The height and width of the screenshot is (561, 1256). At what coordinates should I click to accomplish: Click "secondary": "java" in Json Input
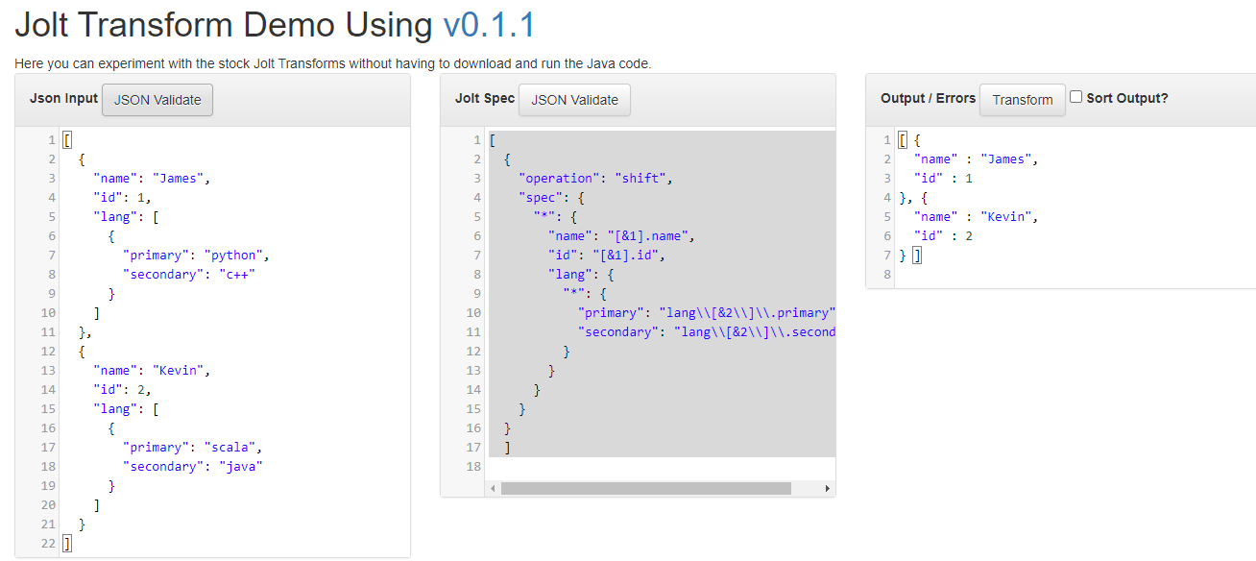click(193, 467)
